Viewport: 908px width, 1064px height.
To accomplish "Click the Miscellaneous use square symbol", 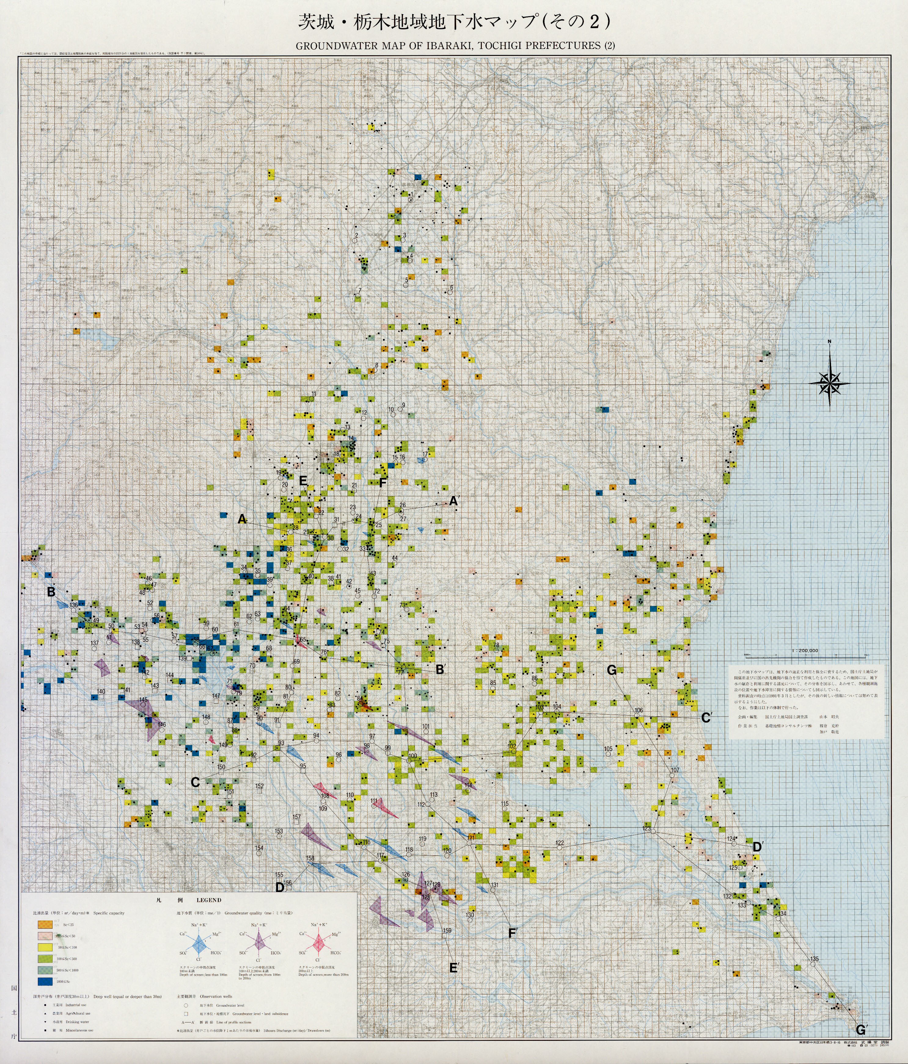I will pyautogui.click(x=45, y=1031).
